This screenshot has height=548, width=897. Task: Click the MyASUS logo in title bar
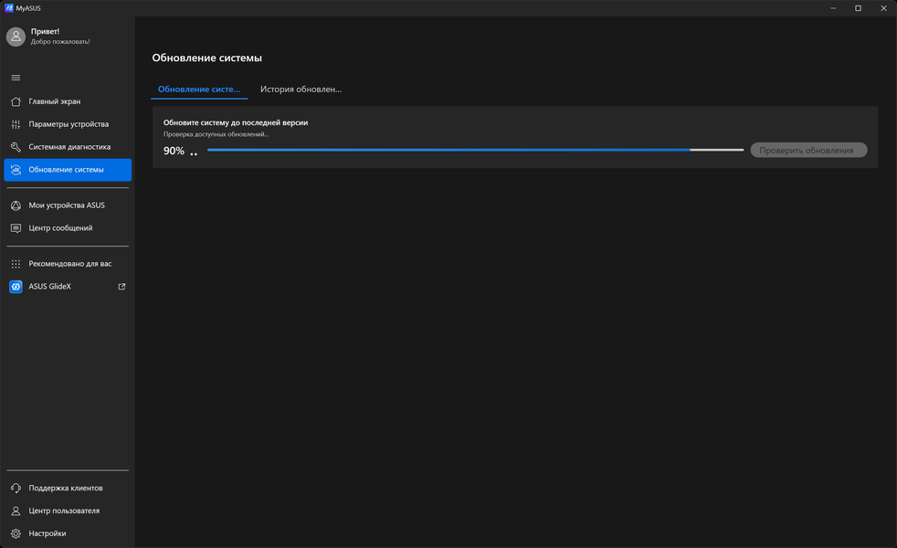[x=8, y=8]
